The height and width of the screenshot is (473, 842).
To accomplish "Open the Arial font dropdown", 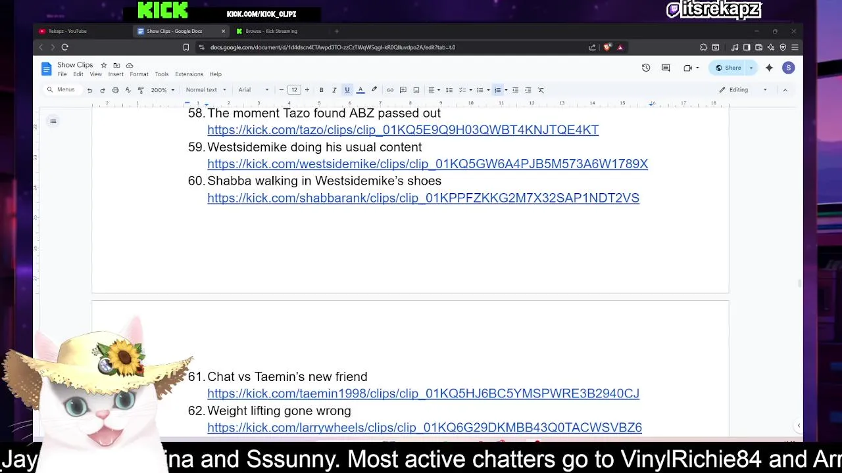I will point(253,90).
